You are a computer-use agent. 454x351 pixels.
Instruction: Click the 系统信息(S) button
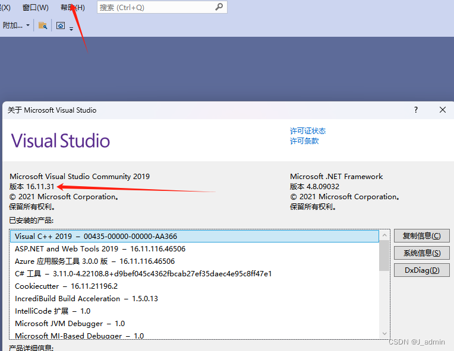pos(421,253)
